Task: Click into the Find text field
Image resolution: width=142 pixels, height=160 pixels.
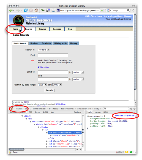Action: 53,55
